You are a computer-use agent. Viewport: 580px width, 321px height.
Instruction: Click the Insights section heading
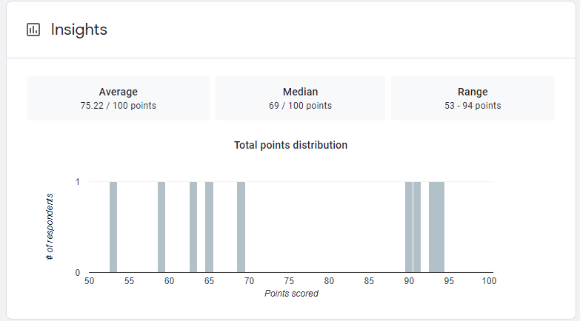(79, 30)
